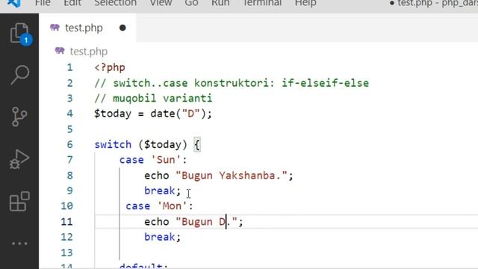Open the Search view icon
The width and height of the screenshot is (478, 269).
click(x=20, y=75)
